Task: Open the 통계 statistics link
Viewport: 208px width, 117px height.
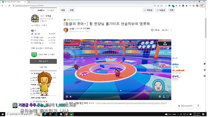Action: coord(44,25)
